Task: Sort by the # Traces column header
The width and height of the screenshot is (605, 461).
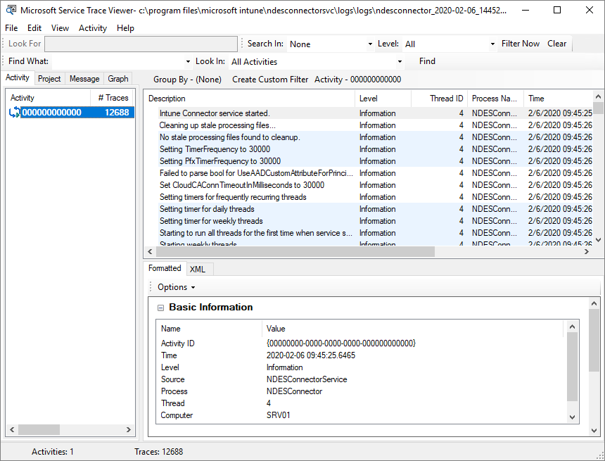Action: (113, 98)
